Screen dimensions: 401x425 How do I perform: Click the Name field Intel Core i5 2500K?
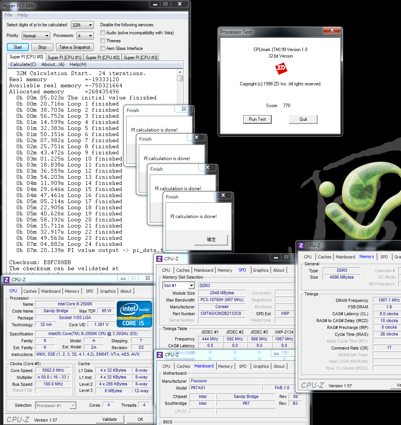[75, 304]
